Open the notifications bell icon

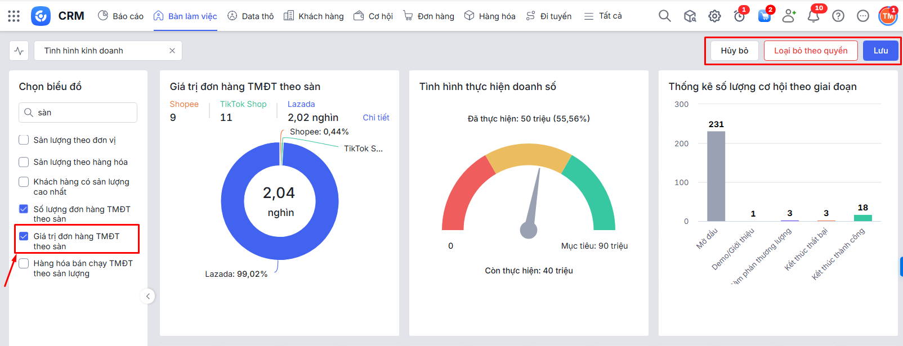click(813, 16)
